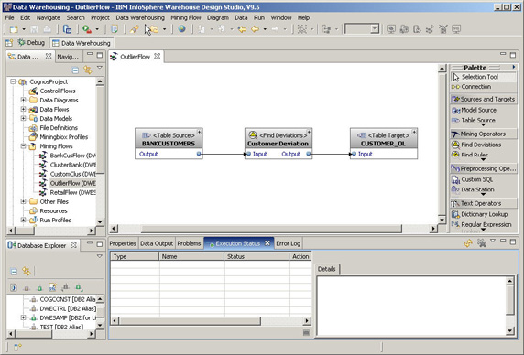The image size is (524, 355).
Task: Collapse the Text Operators palette drawer
Action: 483,203
